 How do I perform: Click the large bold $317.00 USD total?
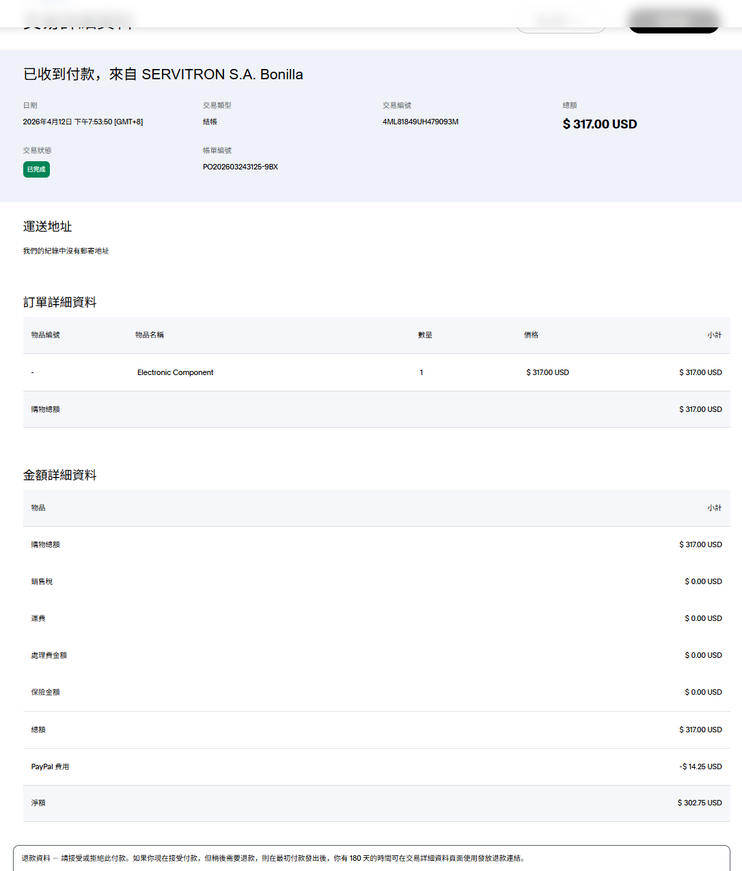pyautogui.click(x=599, y=124)
